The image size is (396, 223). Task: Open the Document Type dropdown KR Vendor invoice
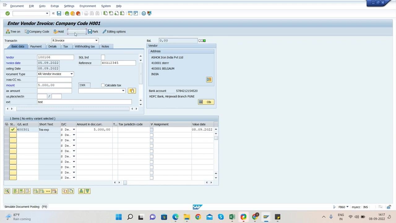pos(71,74)
